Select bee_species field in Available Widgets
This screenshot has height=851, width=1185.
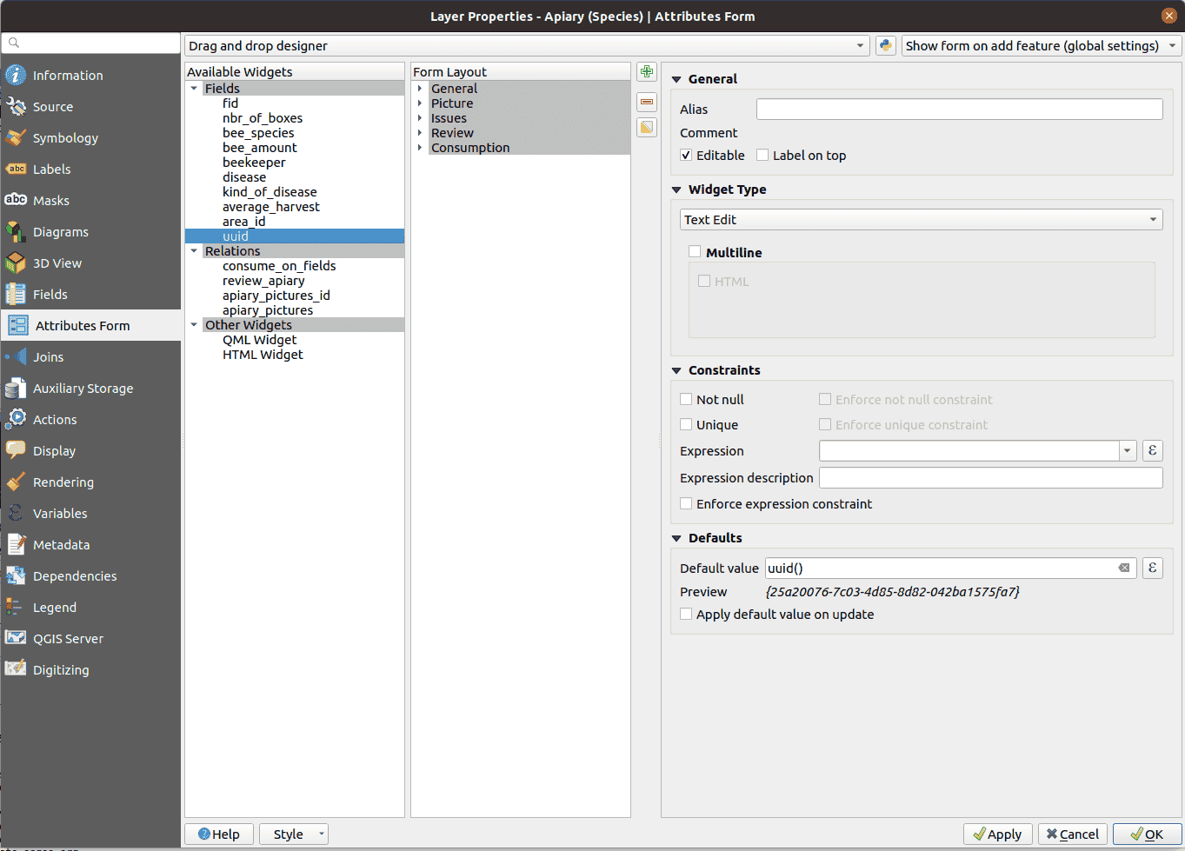(258, 133)
